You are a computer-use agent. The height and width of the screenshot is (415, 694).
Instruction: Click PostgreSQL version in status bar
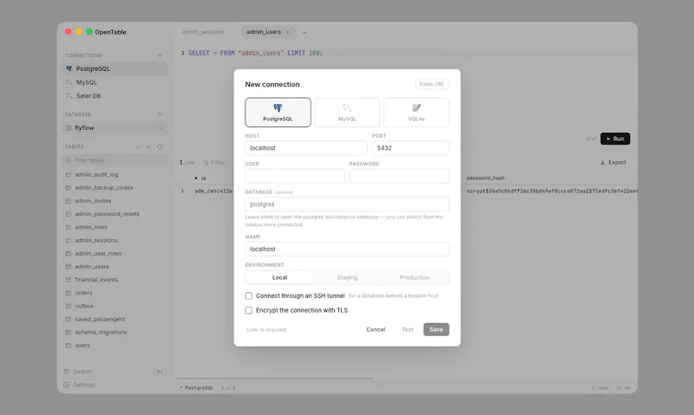pos(228,388)
